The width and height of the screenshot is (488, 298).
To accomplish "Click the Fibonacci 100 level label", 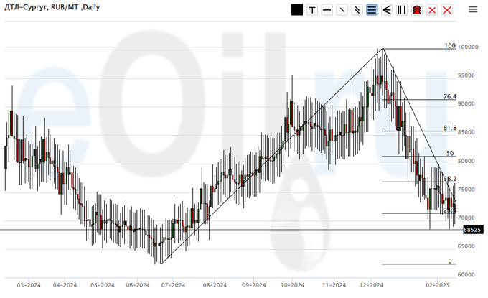I will pos(450,46).
